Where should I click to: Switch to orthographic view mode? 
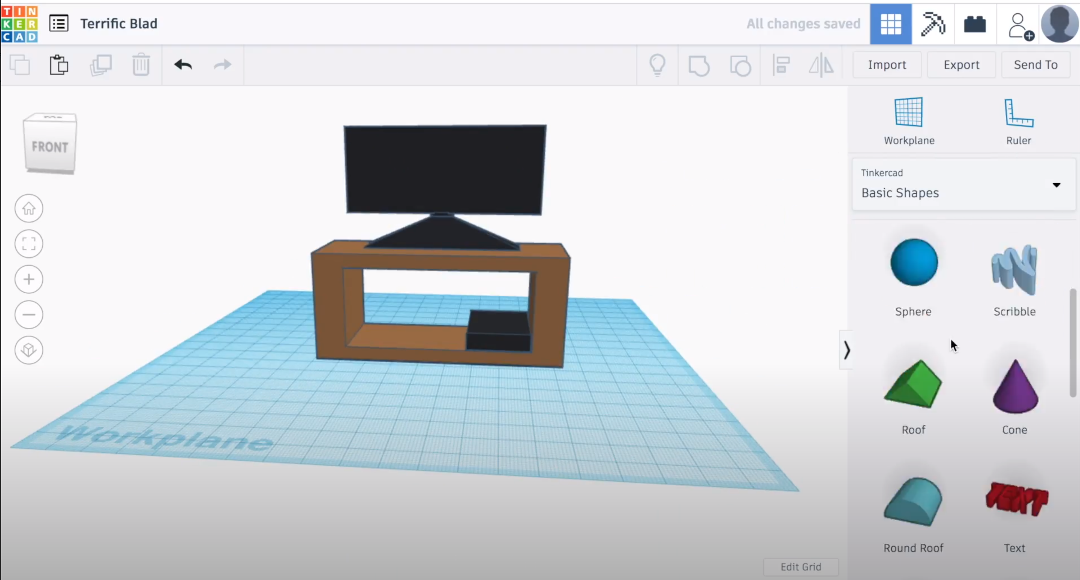click(x=28, y=350)
